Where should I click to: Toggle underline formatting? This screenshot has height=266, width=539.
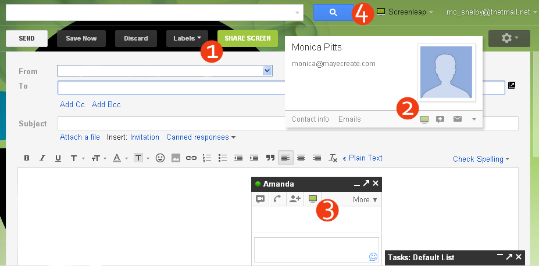click(58, 158)
